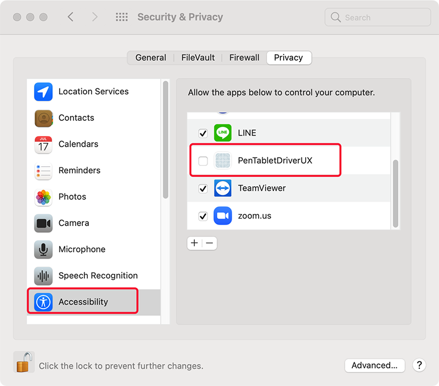Open Speech Recognition privacy settings
This screenshot has height=386, width=439.
coord(98,276)
